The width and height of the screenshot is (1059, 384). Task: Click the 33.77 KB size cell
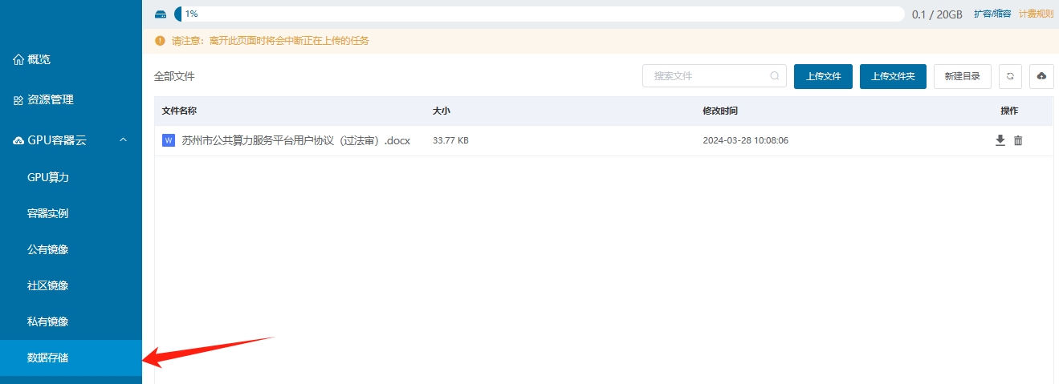click(x=450, y=140)
